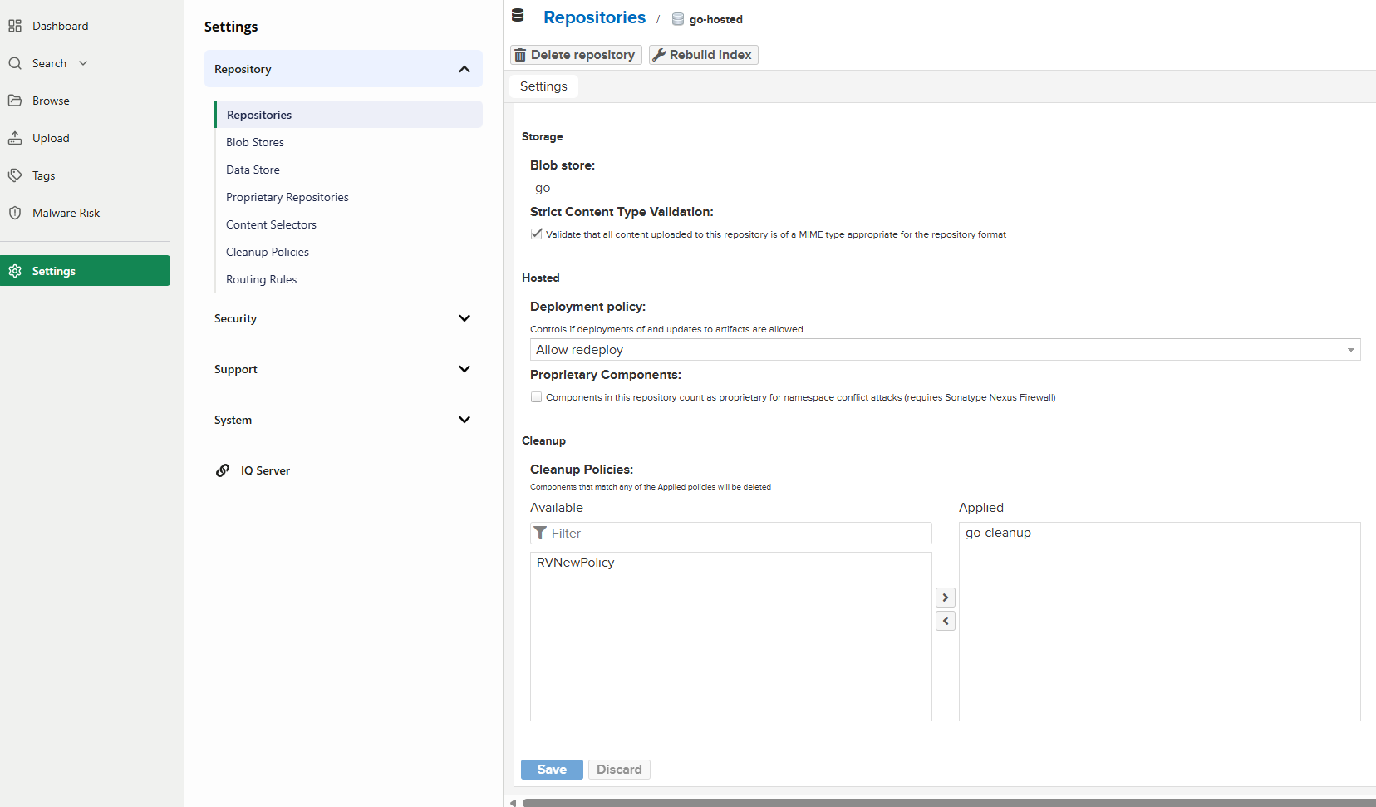Click the Rebuild index button

[x=704, y=55]
